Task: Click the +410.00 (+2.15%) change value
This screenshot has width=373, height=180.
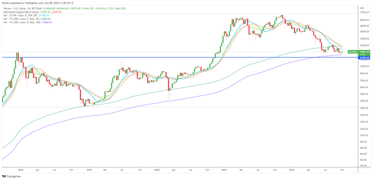Action: (104, 8)
